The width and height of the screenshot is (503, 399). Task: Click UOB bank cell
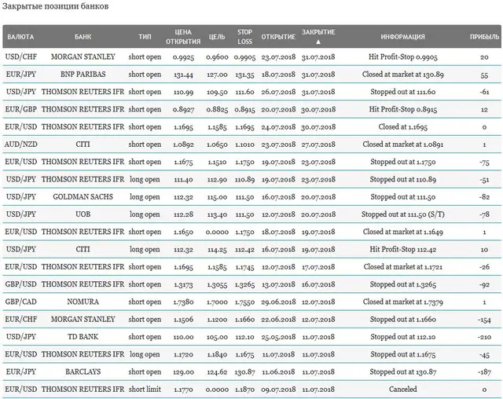(83, 214)
